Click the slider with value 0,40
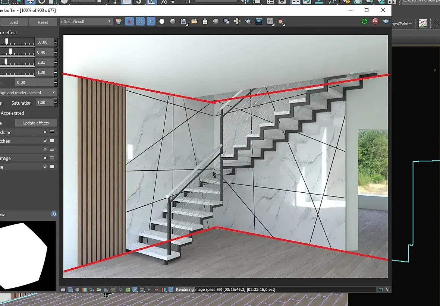Image resolution: width=440 pixels, height=306 pixels. point(17,52)
